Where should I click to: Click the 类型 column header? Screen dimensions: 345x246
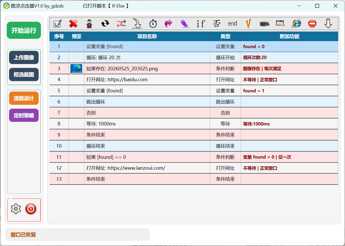point(225,36)
